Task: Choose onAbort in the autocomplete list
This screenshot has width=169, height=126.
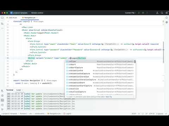Action: tap(100, 64)
